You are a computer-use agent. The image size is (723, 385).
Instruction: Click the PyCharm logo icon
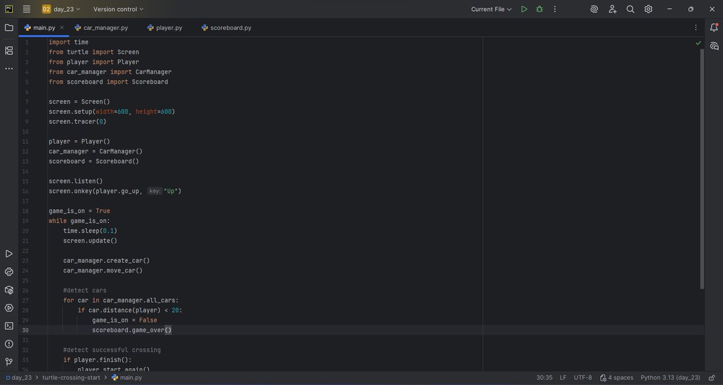click(8, 9)
